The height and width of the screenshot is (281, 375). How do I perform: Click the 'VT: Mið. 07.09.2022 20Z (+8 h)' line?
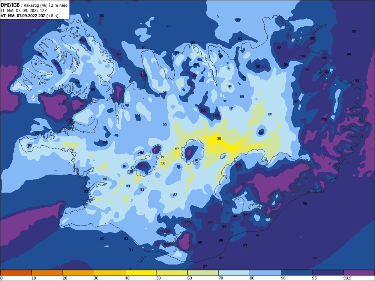[x=29, y=16]
